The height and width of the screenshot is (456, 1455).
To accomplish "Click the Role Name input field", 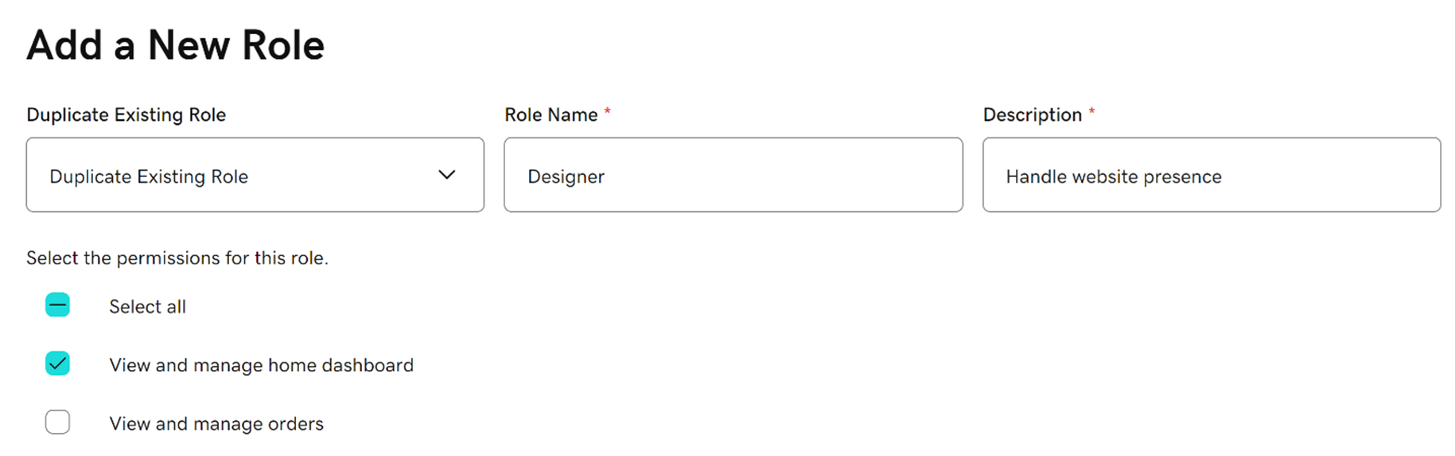I will 733,175.
